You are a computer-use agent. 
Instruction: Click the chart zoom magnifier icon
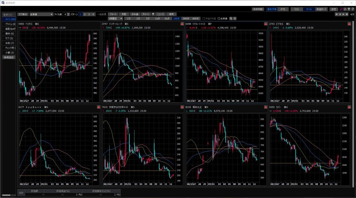231,18
